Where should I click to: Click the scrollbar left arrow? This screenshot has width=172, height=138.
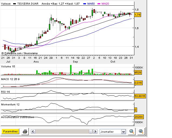(x=33, y=132)
